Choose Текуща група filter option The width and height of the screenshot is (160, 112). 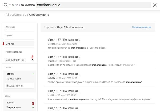tap(13, 79)
